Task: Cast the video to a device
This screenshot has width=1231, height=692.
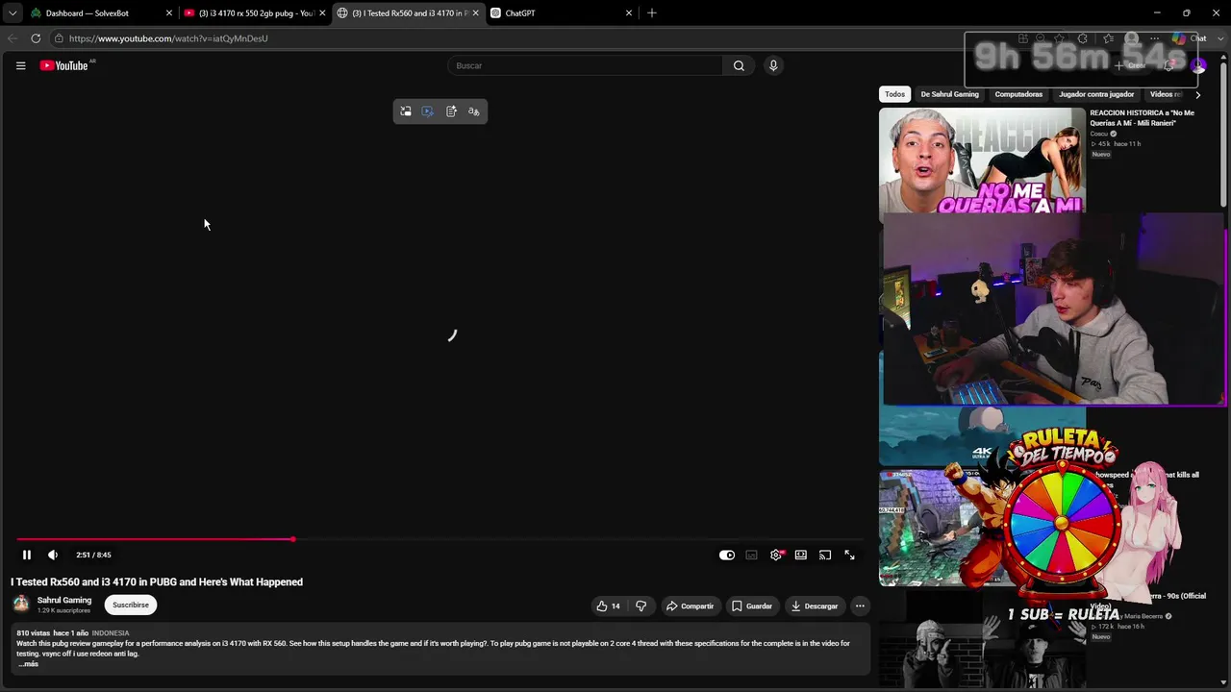Action: pos(825,555)
